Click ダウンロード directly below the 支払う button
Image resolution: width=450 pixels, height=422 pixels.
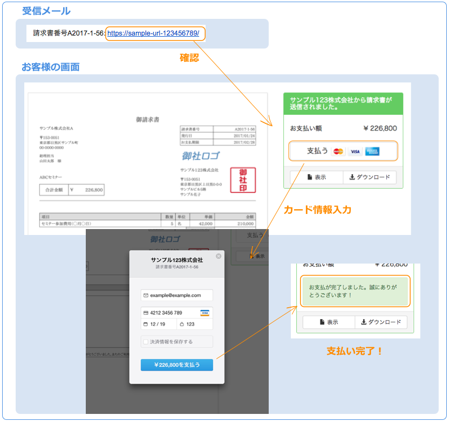tap(370, 177)
